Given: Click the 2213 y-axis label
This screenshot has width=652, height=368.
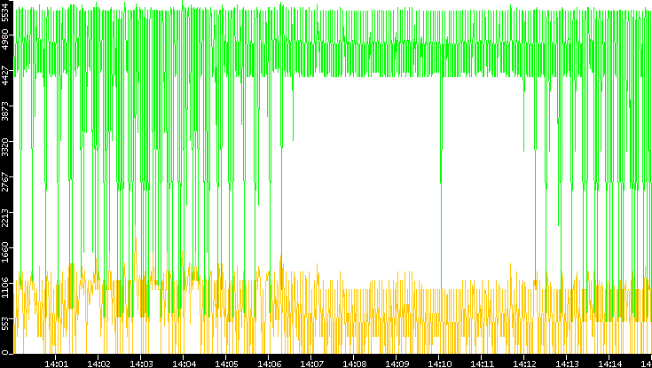Looking at the screenshot, I should click(x=5, y=216).
